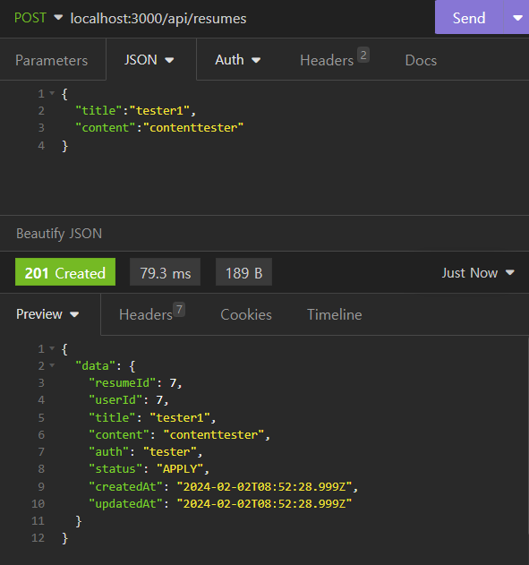This screenshot has width=529, height=565.
Task: Edit the localhost:3000/api/resumes URL field
Action: [158, 19]
